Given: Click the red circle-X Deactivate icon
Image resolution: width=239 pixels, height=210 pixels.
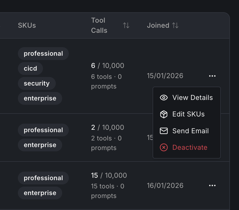Looking at the screenshot, I should (x=164, y=147).
